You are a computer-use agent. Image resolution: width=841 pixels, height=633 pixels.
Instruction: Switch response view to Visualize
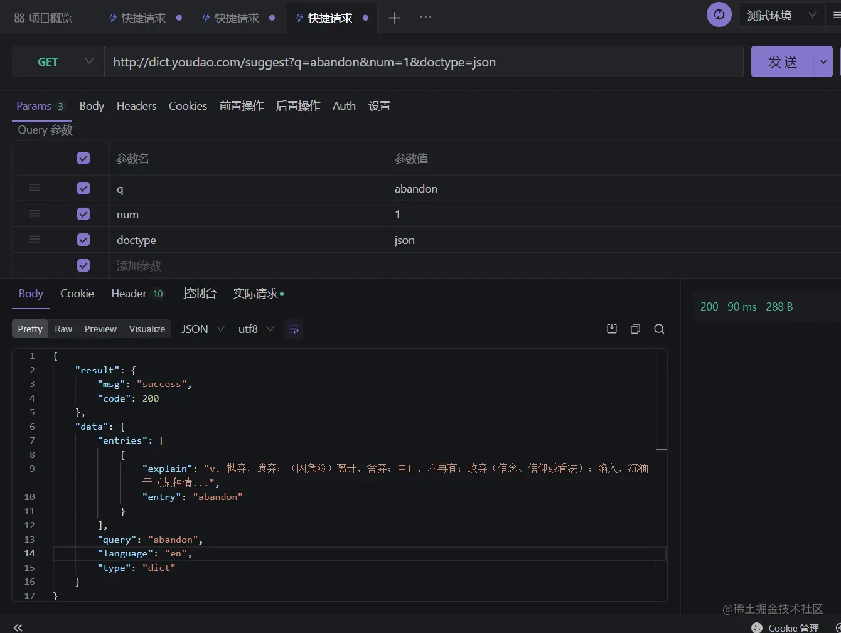(x=147, y=328)
